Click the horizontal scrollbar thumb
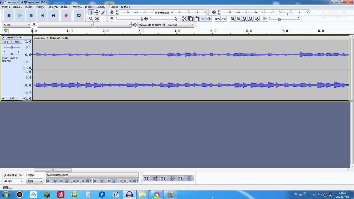 (x=53, y=170)
